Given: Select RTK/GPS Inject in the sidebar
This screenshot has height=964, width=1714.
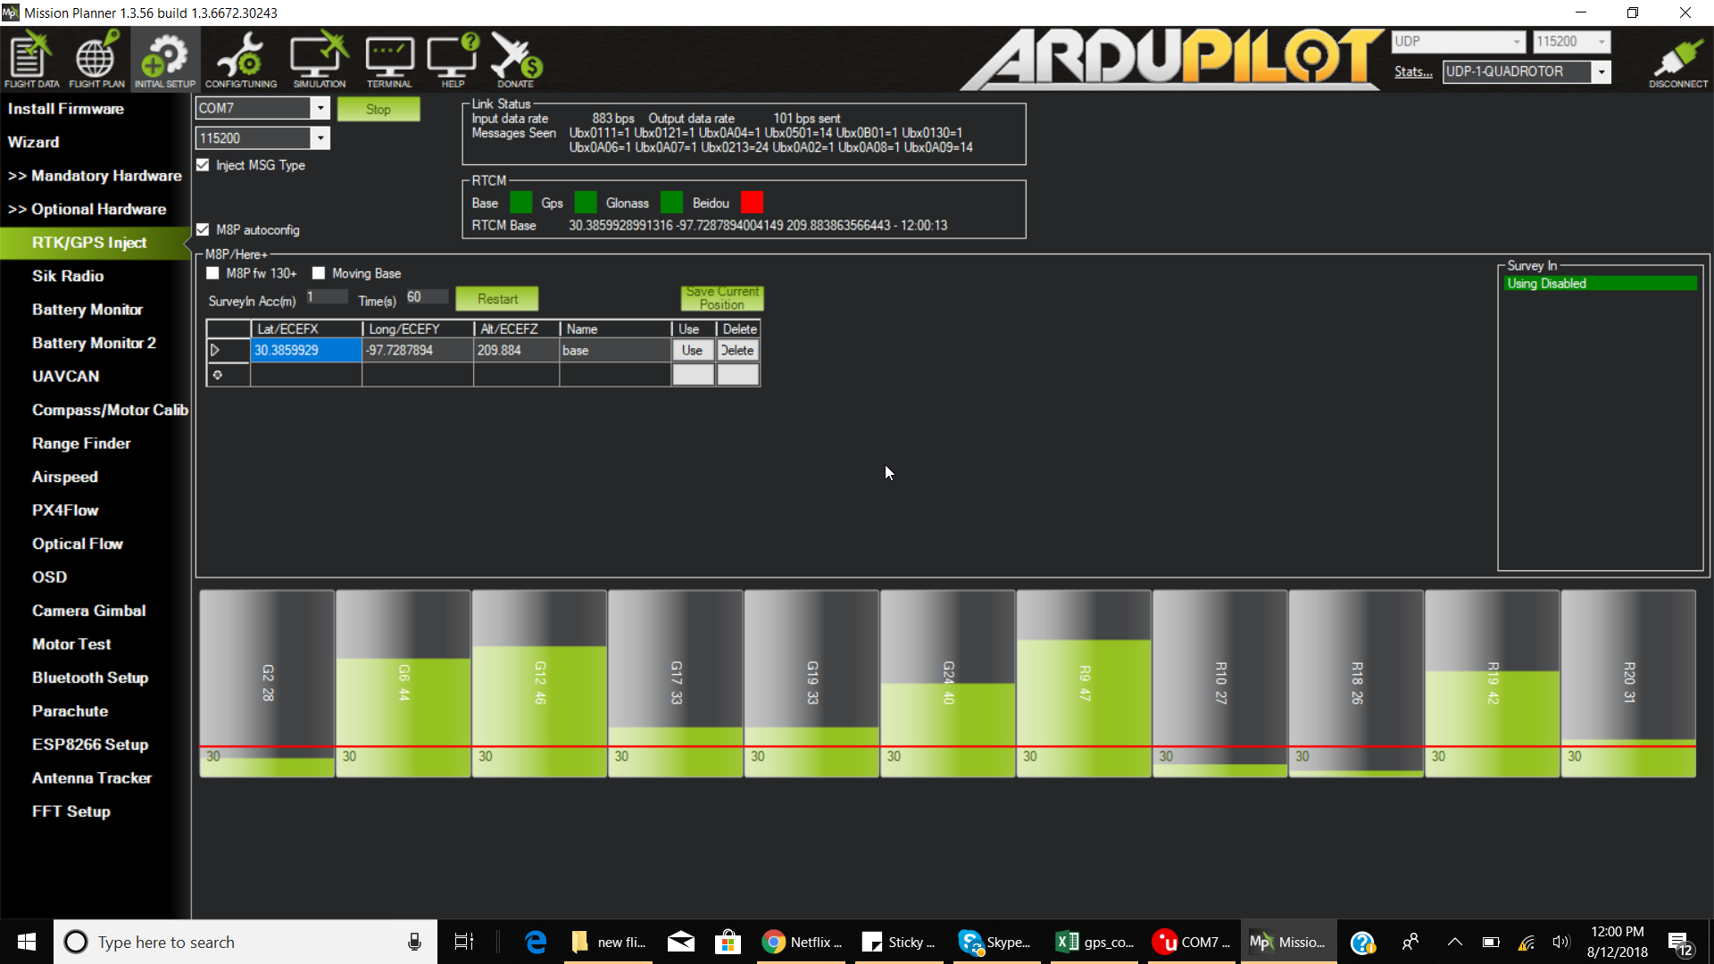Looking at the screenshot, I should 89,242.
